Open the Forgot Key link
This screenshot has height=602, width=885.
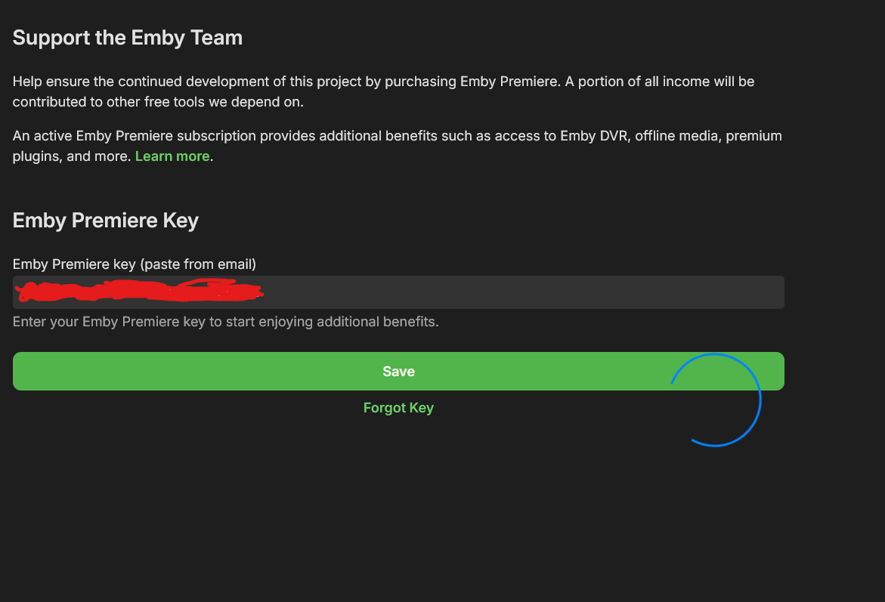(398, 408)
